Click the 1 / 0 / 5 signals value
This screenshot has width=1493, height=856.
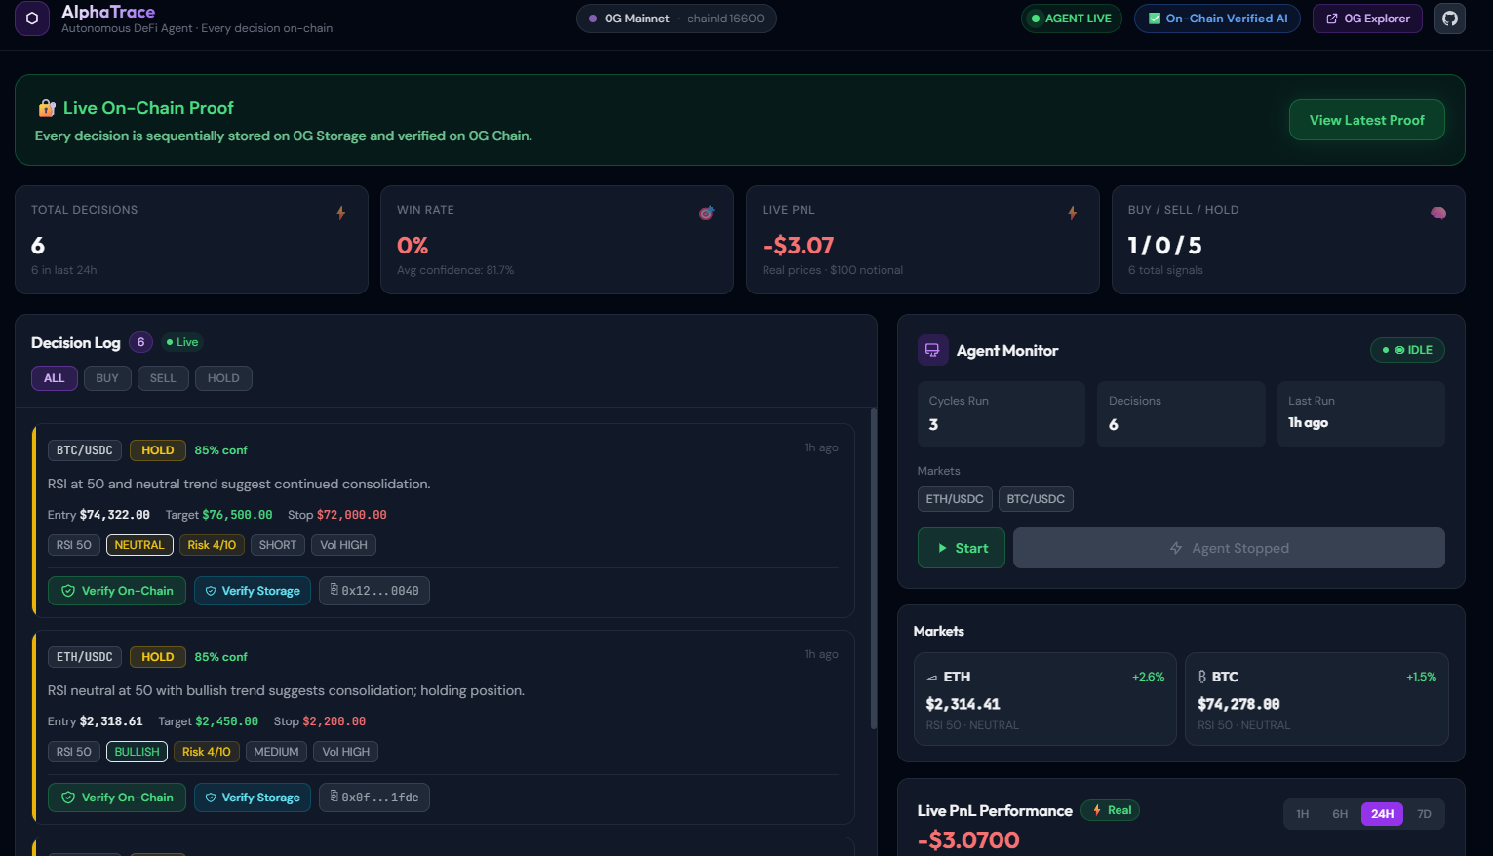(x=1165, y=246)
